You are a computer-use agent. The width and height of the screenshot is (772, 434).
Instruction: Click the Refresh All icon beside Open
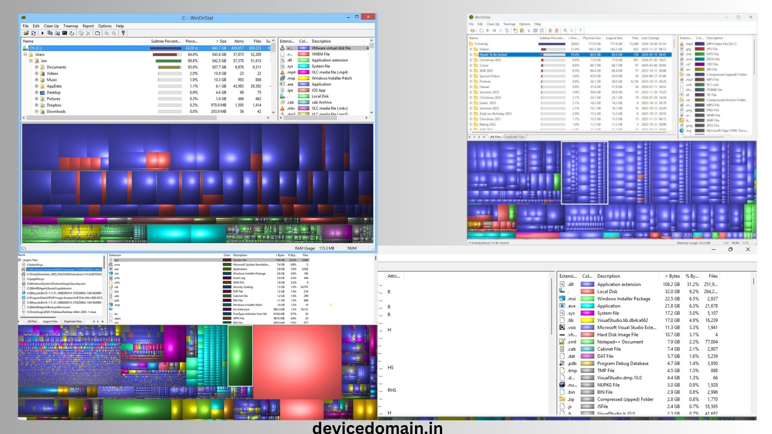tap(33, 33)
